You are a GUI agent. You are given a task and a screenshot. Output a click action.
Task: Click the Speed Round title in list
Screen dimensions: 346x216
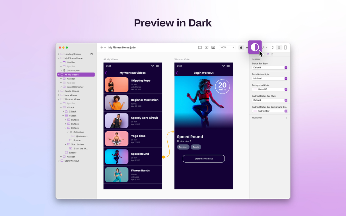tap(140, 154)
